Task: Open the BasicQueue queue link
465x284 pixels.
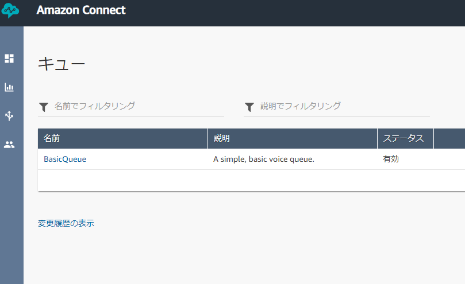Action: pos(65,159)
